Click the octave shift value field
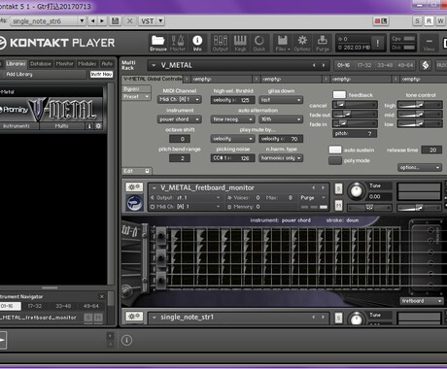The image size is (447, 369). (180, 139)
